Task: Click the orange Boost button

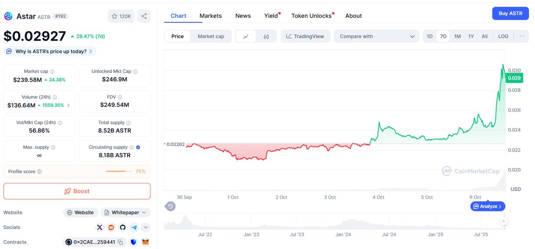Action: (77, 191)
